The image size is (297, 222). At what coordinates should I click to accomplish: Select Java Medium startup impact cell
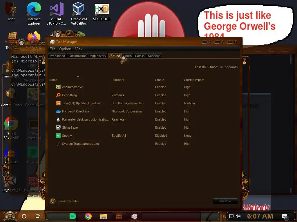(x=189, y=103)
